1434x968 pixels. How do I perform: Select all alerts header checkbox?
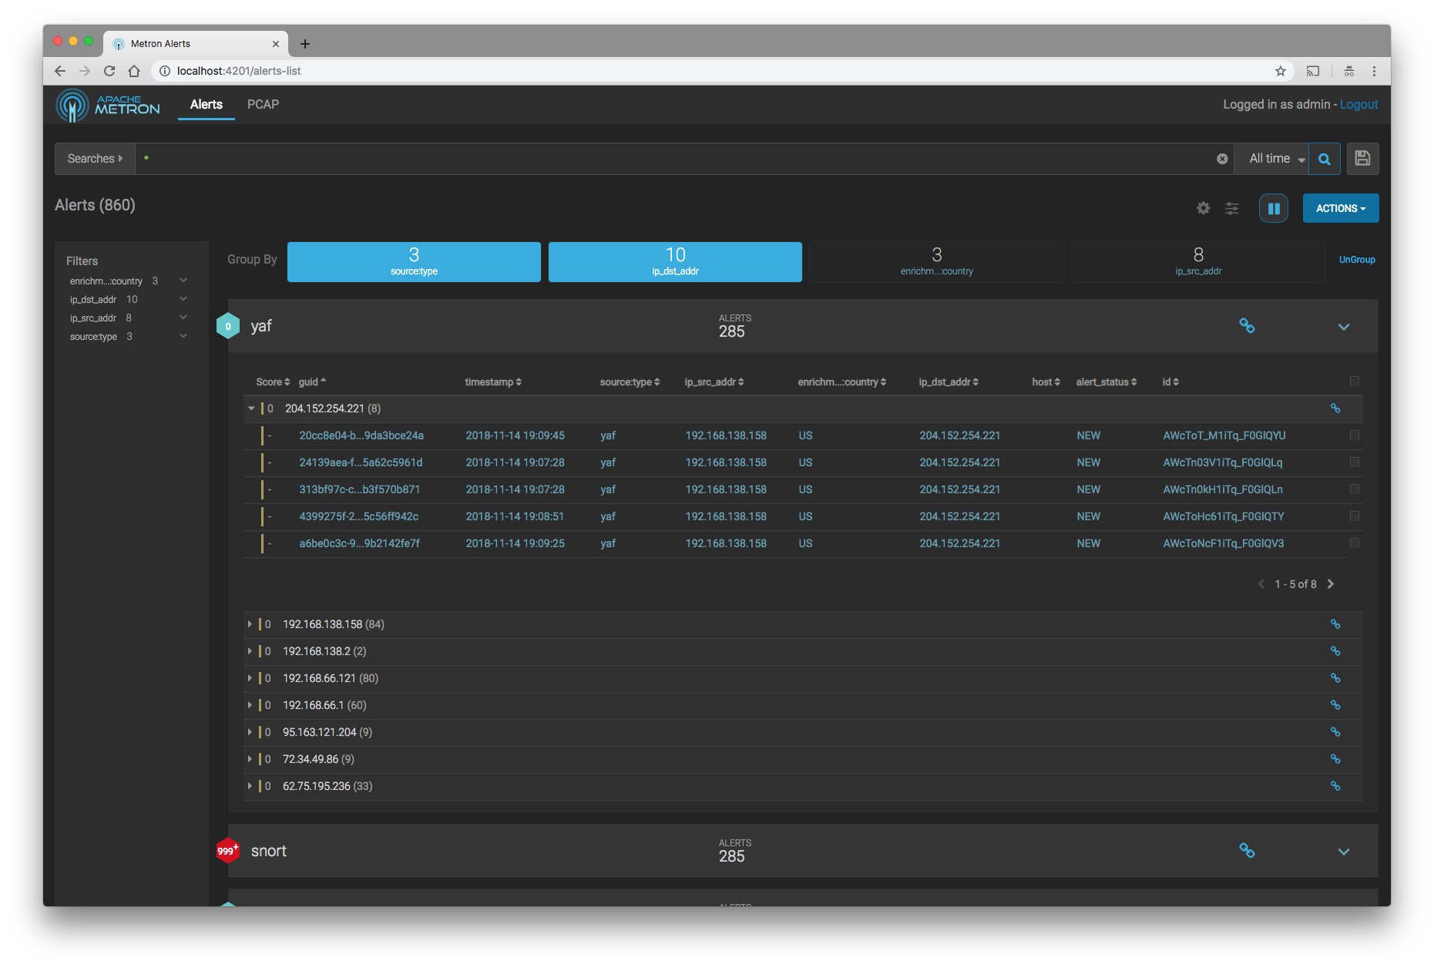(1355, 381)
